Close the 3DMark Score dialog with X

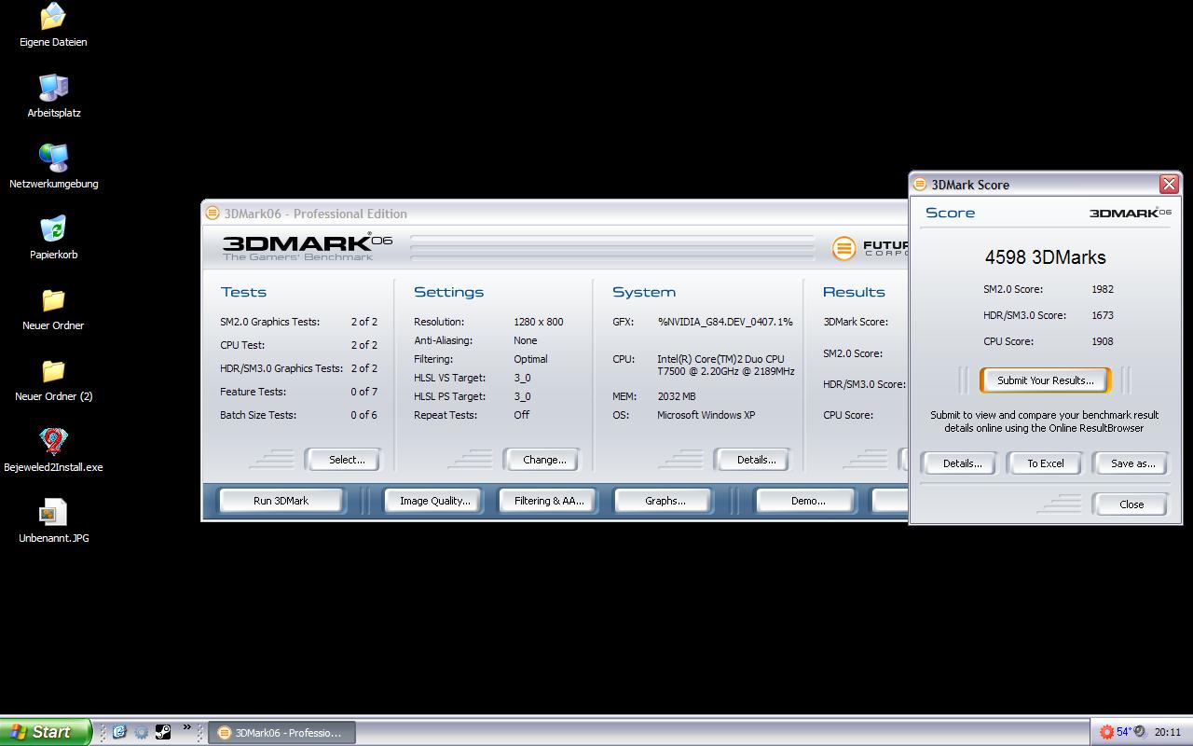(1169, 185)
